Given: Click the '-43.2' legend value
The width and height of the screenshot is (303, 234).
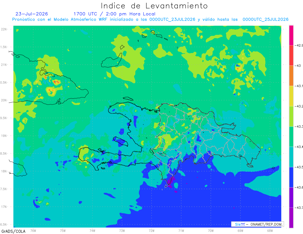Looking at the screenshot, I should click(x=299, y=106).
